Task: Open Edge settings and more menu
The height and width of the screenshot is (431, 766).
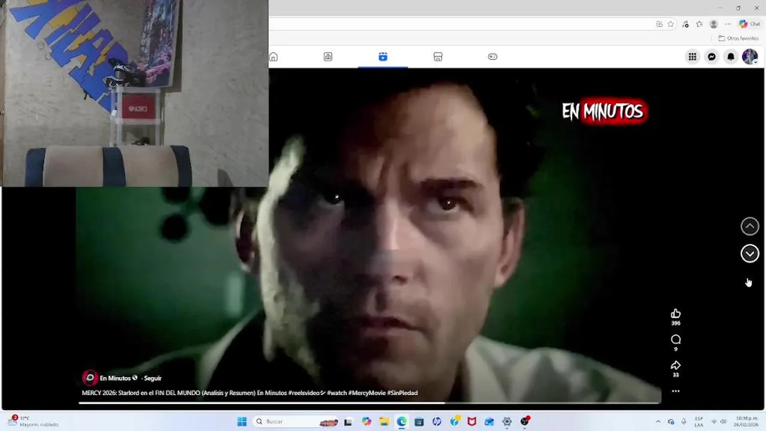Action: (x=728, y=25)
